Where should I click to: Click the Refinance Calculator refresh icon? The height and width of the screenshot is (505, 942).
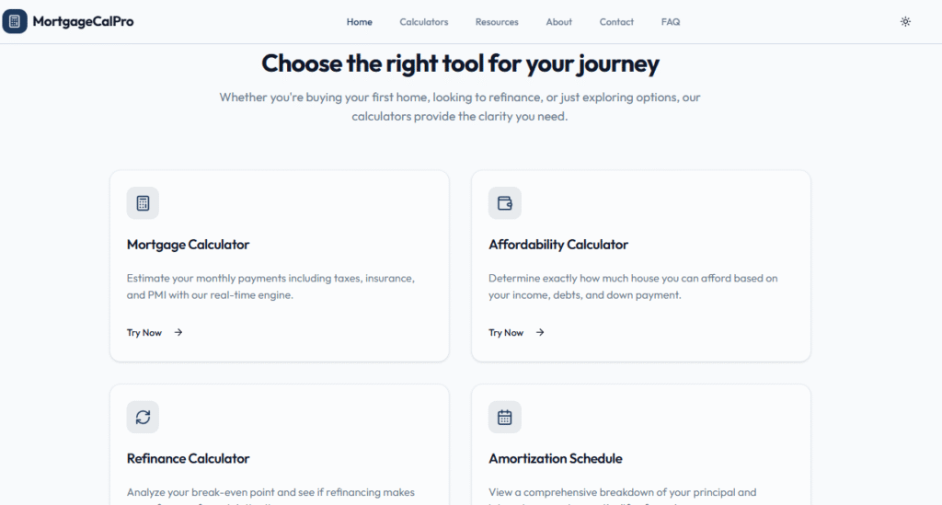143,417
